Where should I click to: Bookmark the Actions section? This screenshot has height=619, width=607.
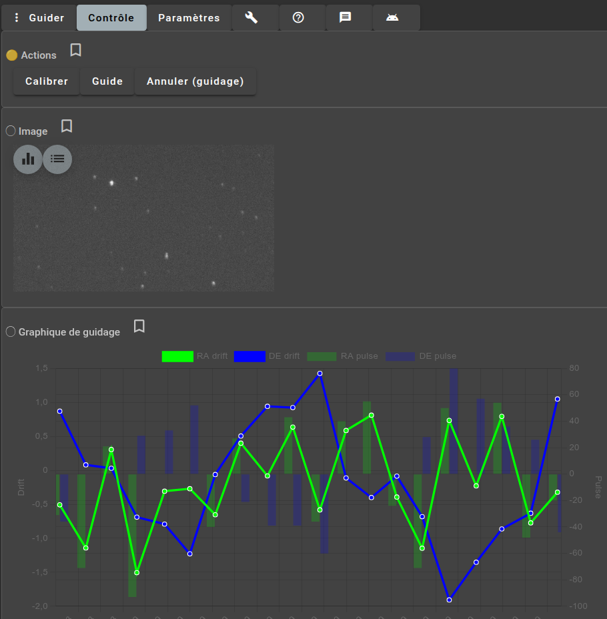coord(76,50)
